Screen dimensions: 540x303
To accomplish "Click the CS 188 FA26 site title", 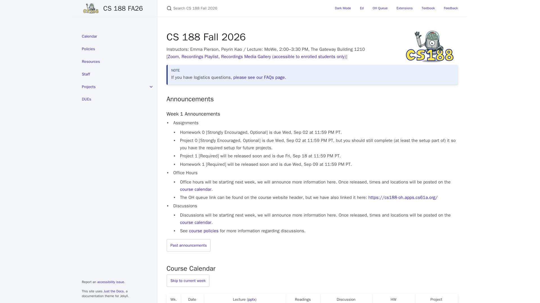I will (123, 8).
